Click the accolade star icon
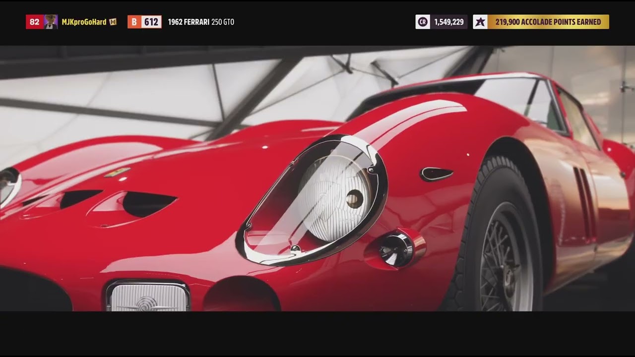The width and height of the screenshot is (635, 357). [480, 22]
